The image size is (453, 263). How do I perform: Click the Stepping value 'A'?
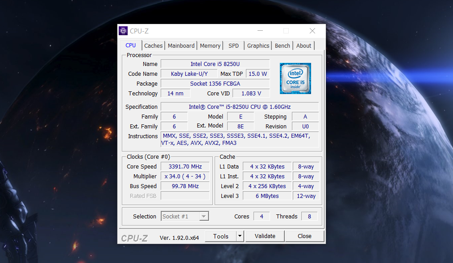coord(305,116)
